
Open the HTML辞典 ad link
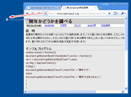coord(105,25)
